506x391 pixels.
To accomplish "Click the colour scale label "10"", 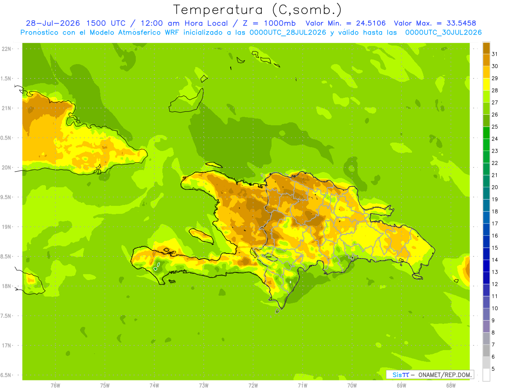I will click(x=495, y=308).
